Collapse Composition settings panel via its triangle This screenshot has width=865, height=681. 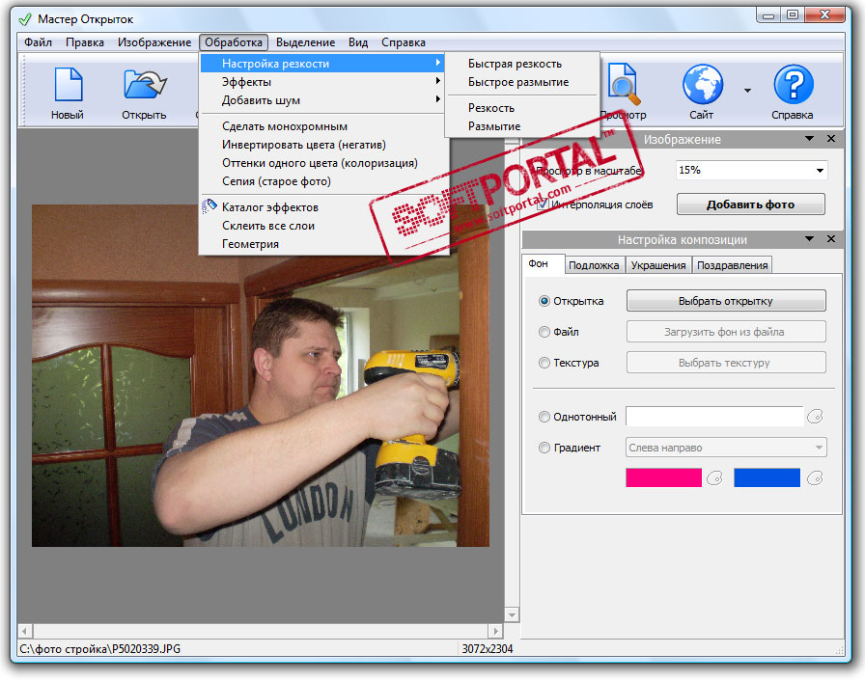pos(809,239)
